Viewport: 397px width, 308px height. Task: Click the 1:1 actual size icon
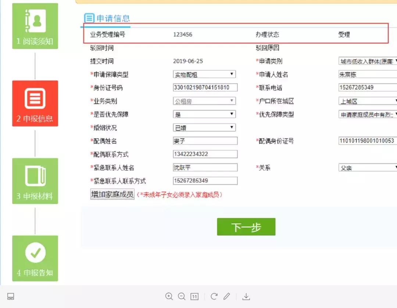point(194,296)
